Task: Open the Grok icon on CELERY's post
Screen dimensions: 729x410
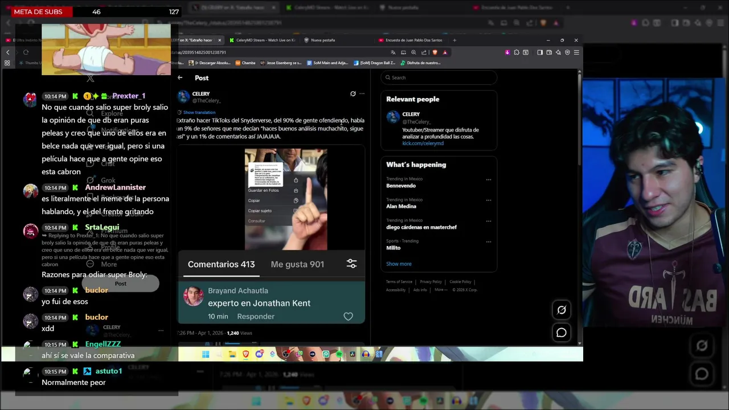Action: (x=353, y=93)
